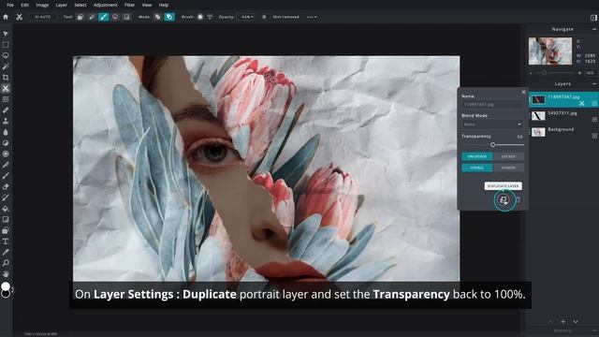Viewport: 599px width, 337px height.
Task: Choose the Draw cutout brush option
Action: click(104, 17)
